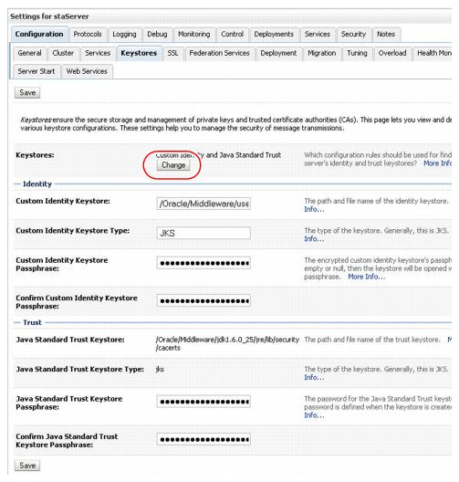Screen dimensions: 459x482
Task: Click the Custom Identity Keystore Type field
Action: point(203,234)
